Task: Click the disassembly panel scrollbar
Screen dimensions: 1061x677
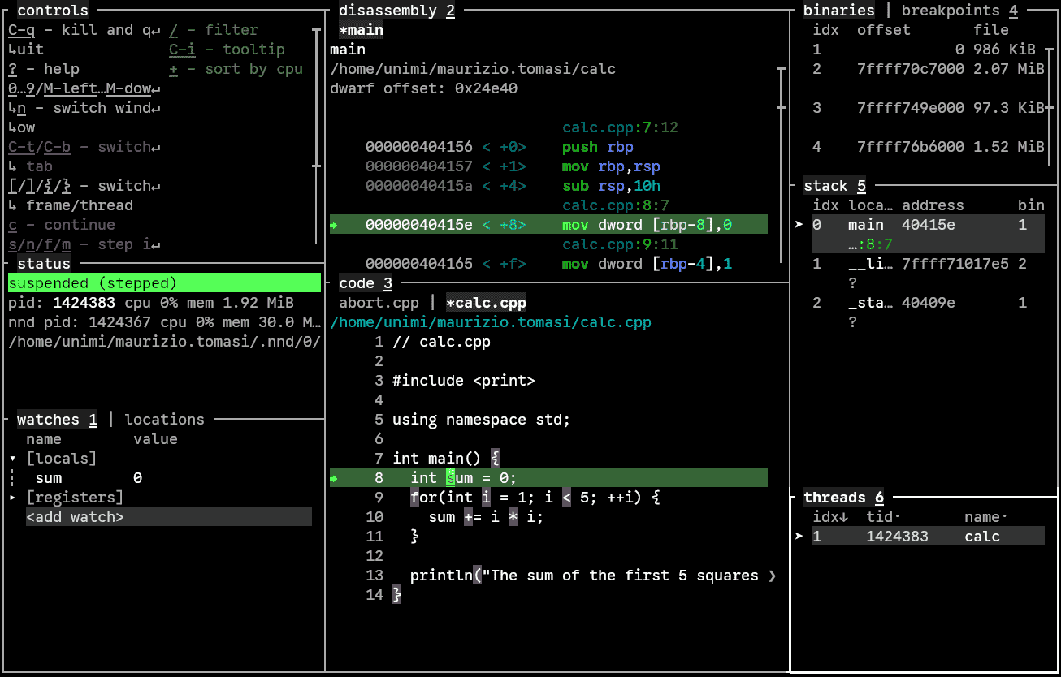Action: (782, 89)
